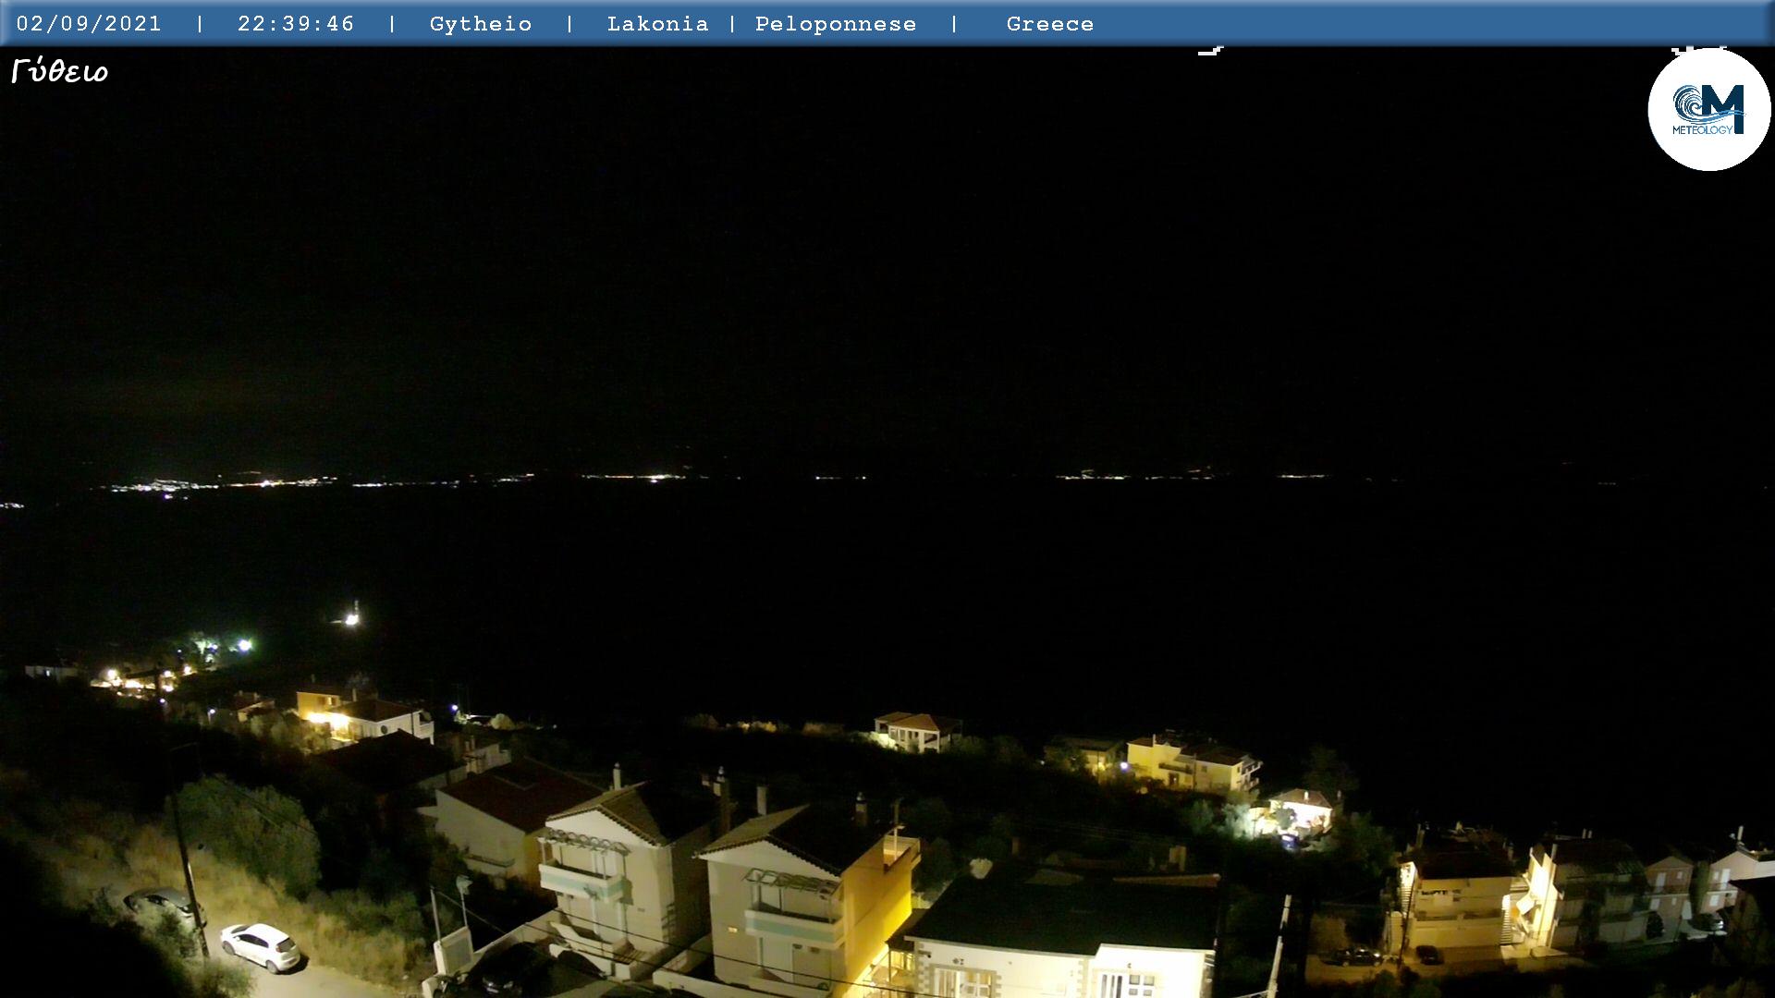Screen dimensions: 1775x998
Task: Click the small white mark below the header bar
Action: (x=1210, y=52)
